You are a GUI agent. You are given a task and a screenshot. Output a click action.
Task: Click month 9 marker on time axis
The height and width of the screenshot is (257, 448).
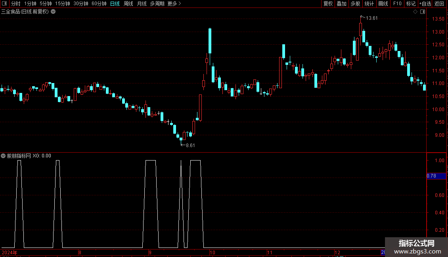pos(150,252)
